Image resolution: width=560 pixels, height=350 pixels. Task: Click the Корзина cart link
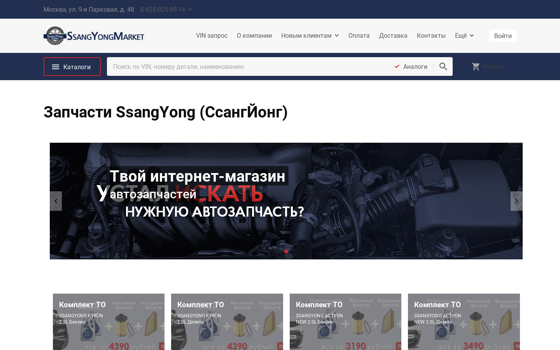click(493, 66)
